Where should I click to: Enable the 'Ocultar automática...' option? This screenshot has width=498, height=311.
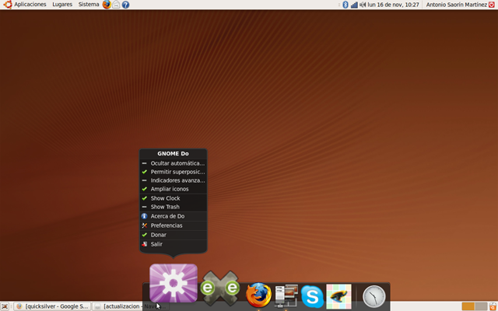coord(177,163)
